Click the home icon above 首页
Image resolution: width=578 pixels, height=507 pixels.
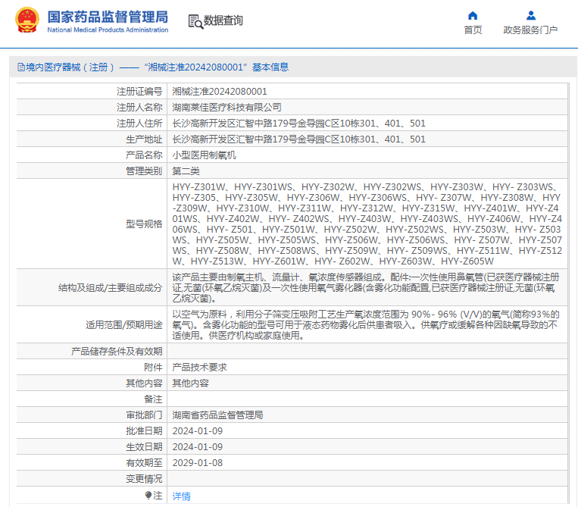coord(473,15)
